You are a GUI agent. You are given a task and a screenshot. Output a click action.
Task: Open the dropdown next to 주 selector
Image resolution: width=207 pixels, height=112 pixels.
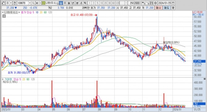(x=11, y=3)
